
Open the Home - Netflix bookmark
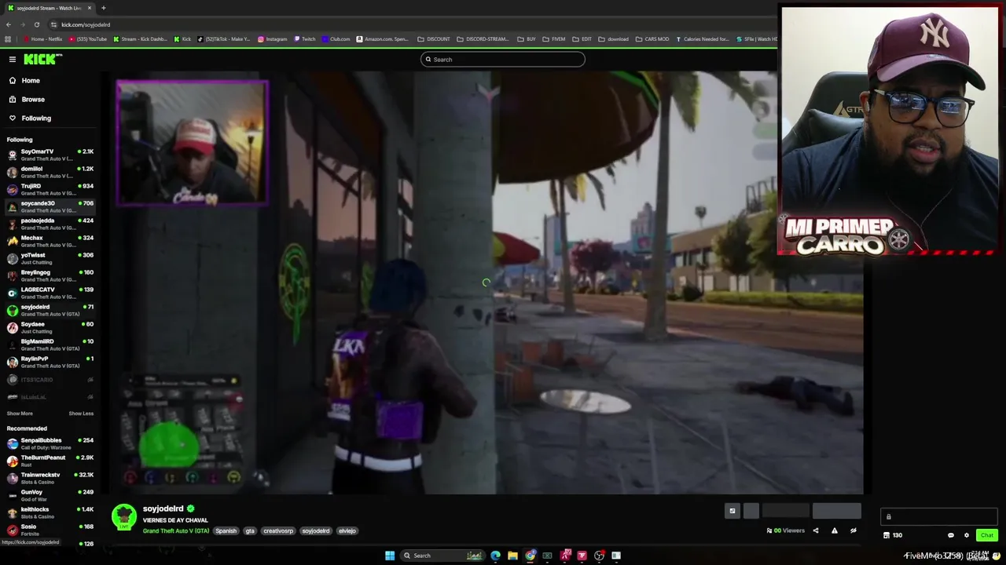point(43,38)
